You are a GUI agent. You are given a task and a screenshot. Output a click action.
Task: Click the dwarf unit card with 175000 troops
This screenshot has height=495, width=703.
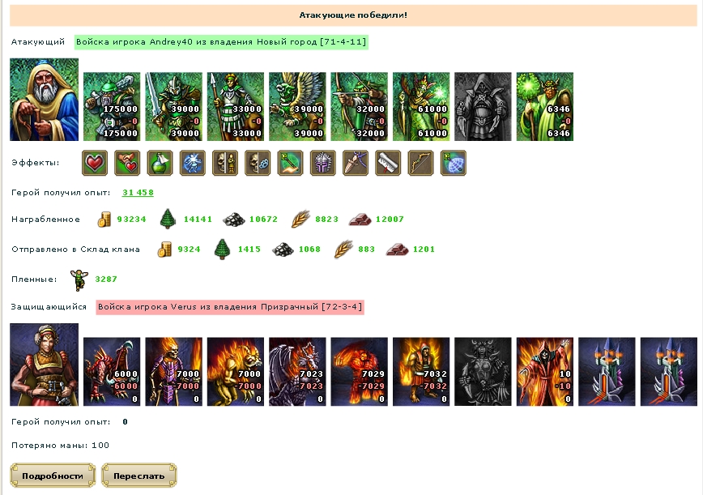click(x=112, y=107)
